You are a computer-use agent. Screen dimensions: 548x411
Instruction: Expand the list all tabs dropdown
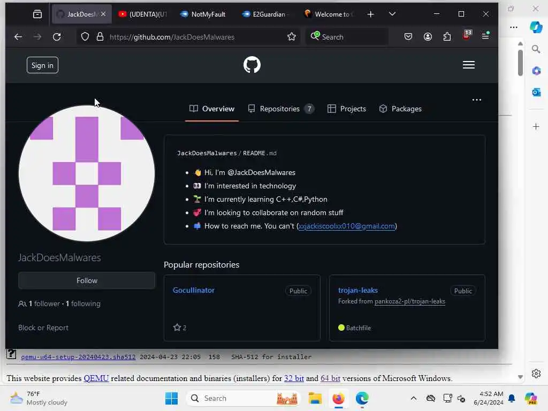[x=392, y=14]
